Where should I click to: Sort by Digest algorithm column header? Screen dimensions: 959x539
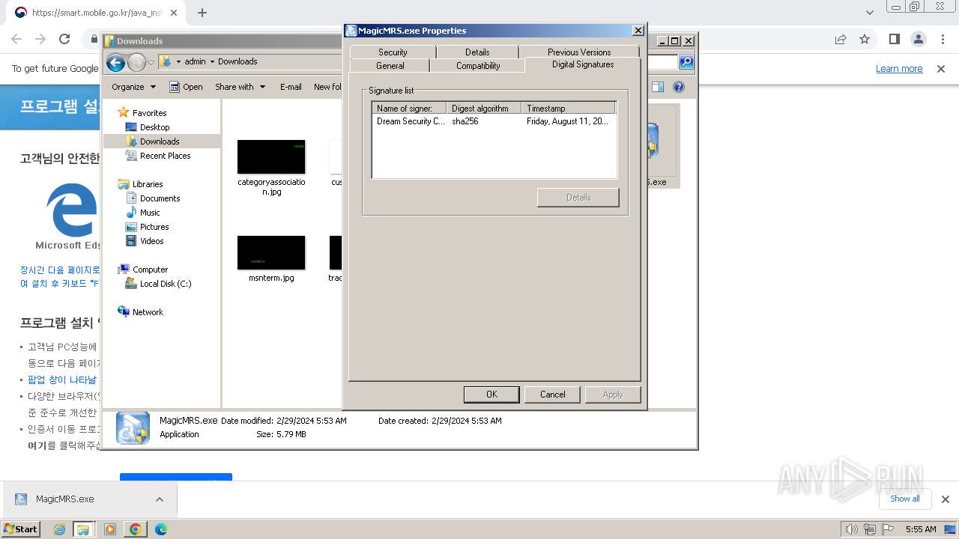(483, 108)
